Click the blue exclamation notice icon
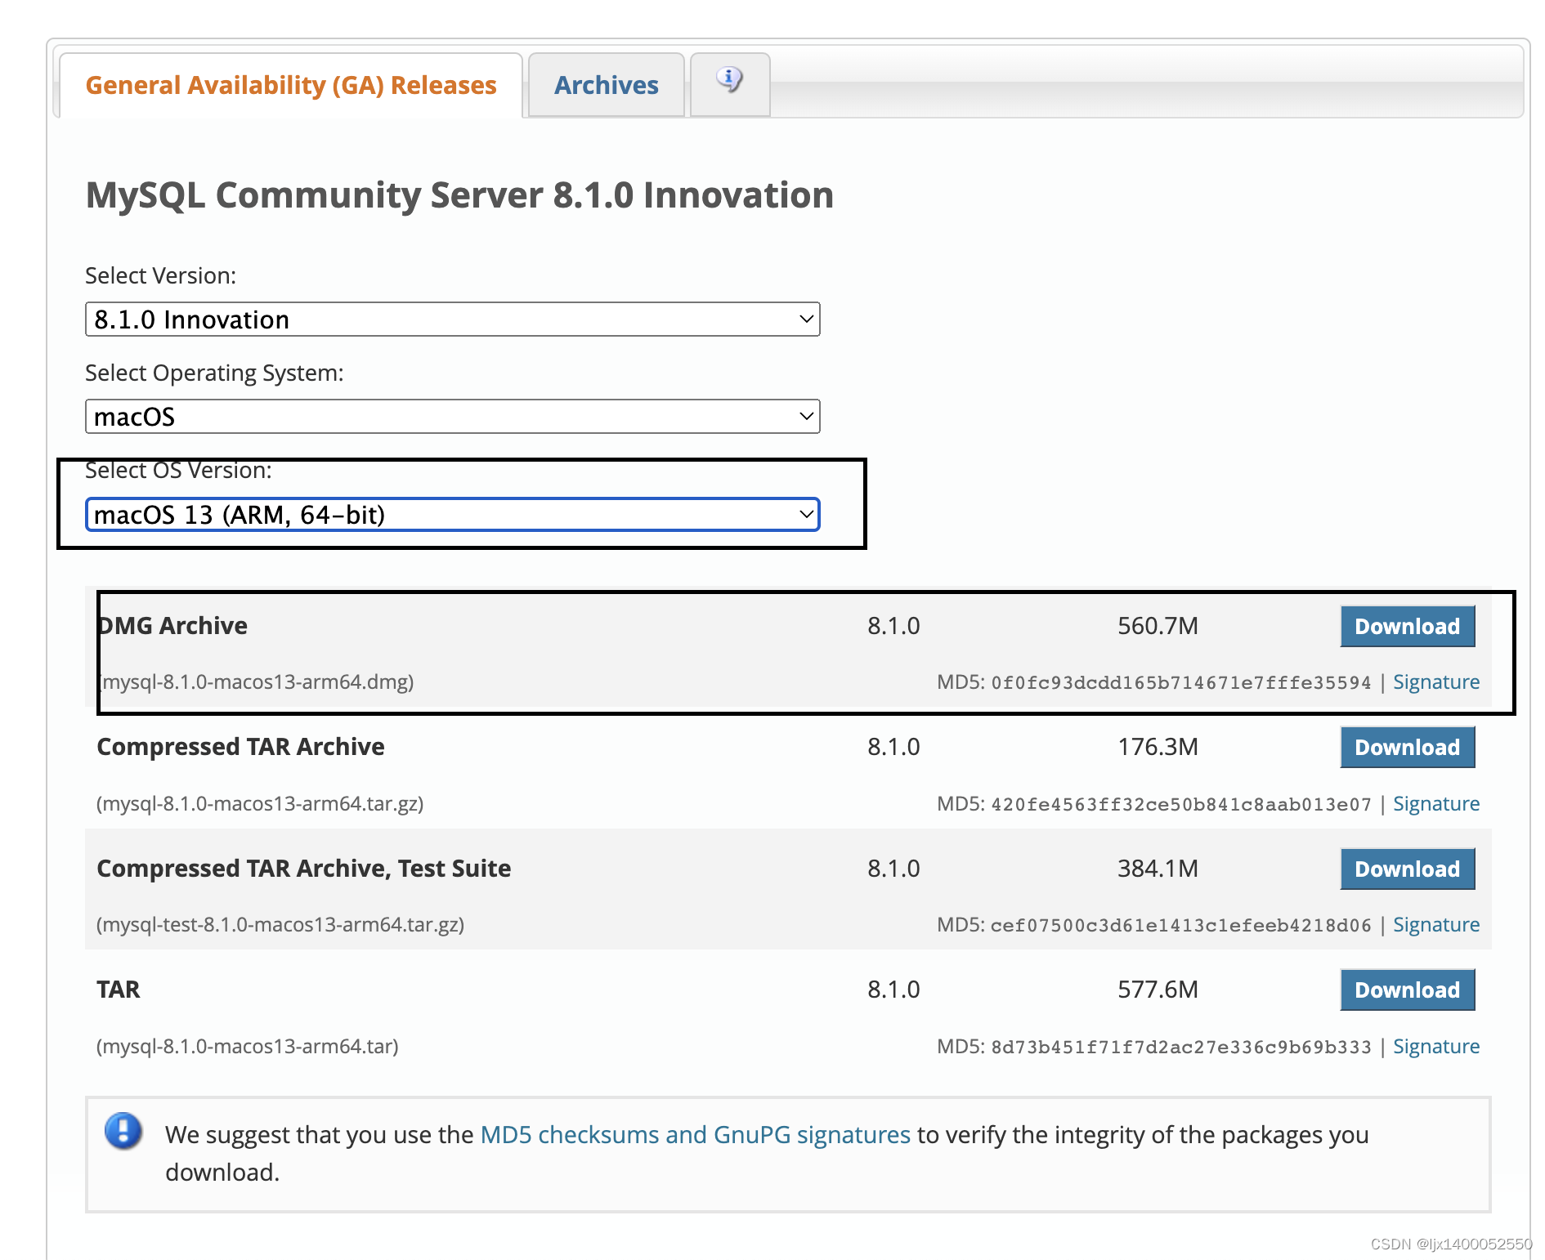 click(x=123, y=1132)
